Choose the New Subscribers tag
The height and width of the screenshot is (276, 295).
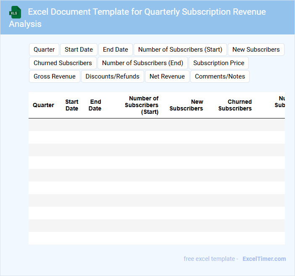tap(255, 50)
